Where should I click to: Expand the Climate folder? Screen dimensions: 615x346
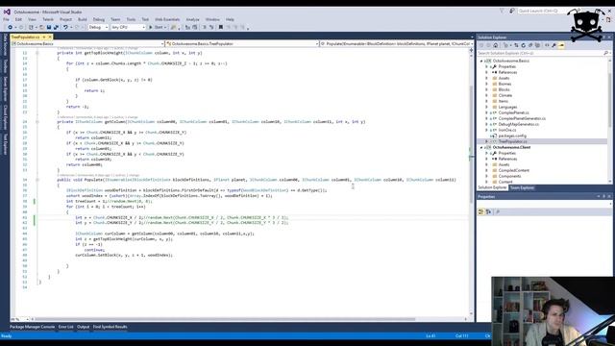coord(487,95)
